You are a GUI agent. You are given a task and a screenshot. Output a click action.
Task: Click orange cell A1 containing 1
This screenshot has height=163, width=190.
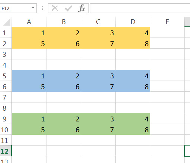(x=29, y=32)
